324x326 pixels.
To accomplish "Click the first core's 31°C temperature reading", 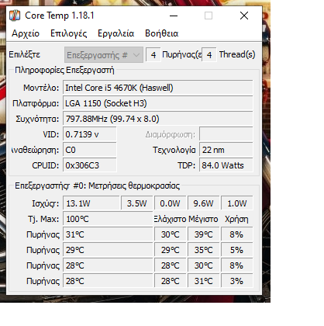I will [108, 234].
